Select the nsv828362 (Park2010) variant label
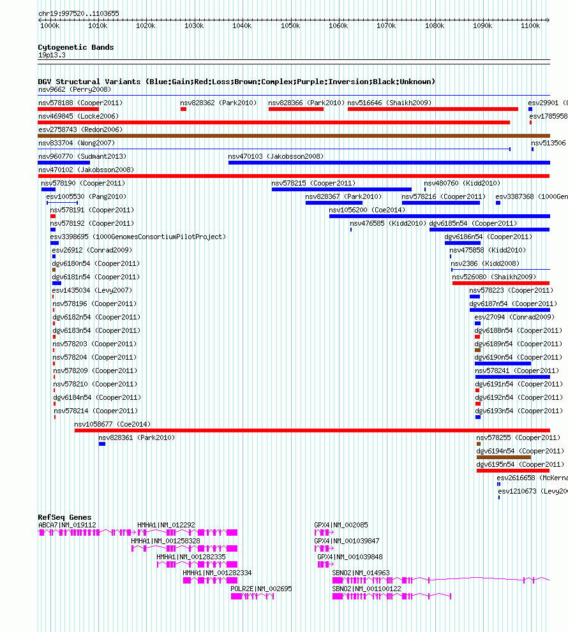This screenshot has width=568, height=632. pyautogui.click(x=218, y=103)
